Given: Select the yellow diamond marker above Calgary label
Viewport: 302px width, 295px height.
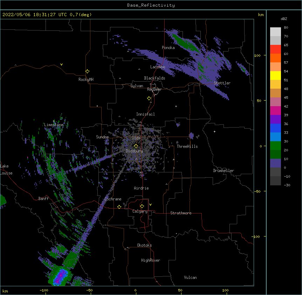Looking at the screenshot, I should coord(142,206).
